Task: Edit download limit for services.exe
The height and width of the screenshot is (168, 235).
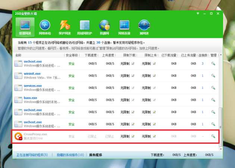Action: click(133, 88)
